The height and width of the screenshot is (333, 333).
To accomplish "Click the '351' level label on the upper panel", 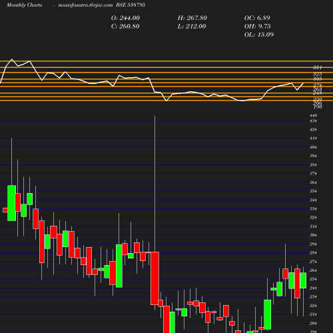I will [318, 67].
